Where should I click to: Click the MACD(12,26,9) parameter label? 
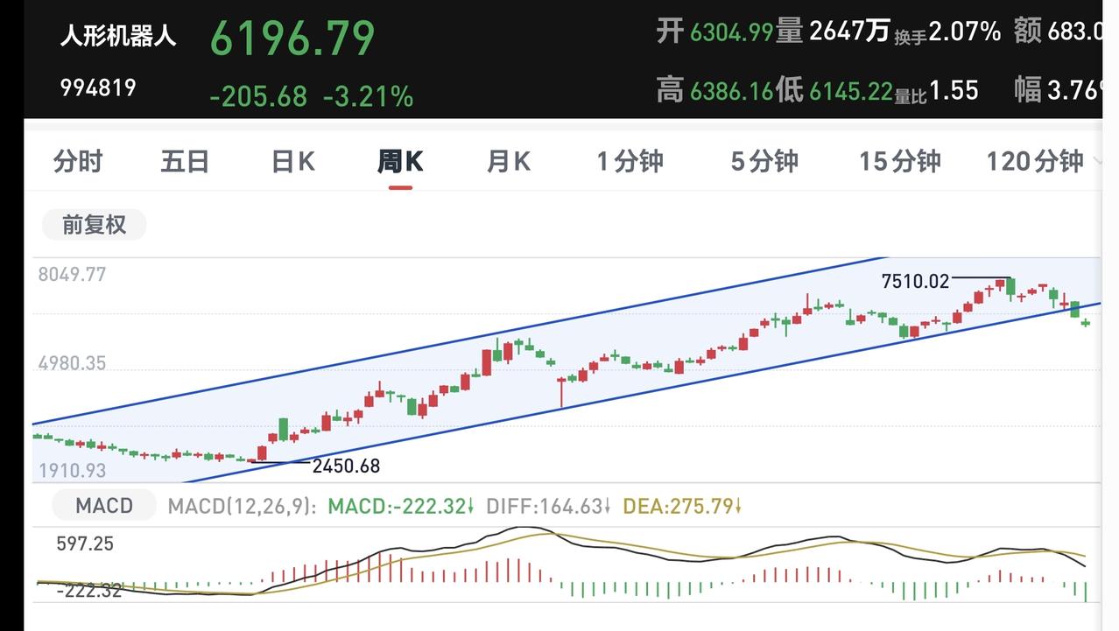(x=243, y=506)
